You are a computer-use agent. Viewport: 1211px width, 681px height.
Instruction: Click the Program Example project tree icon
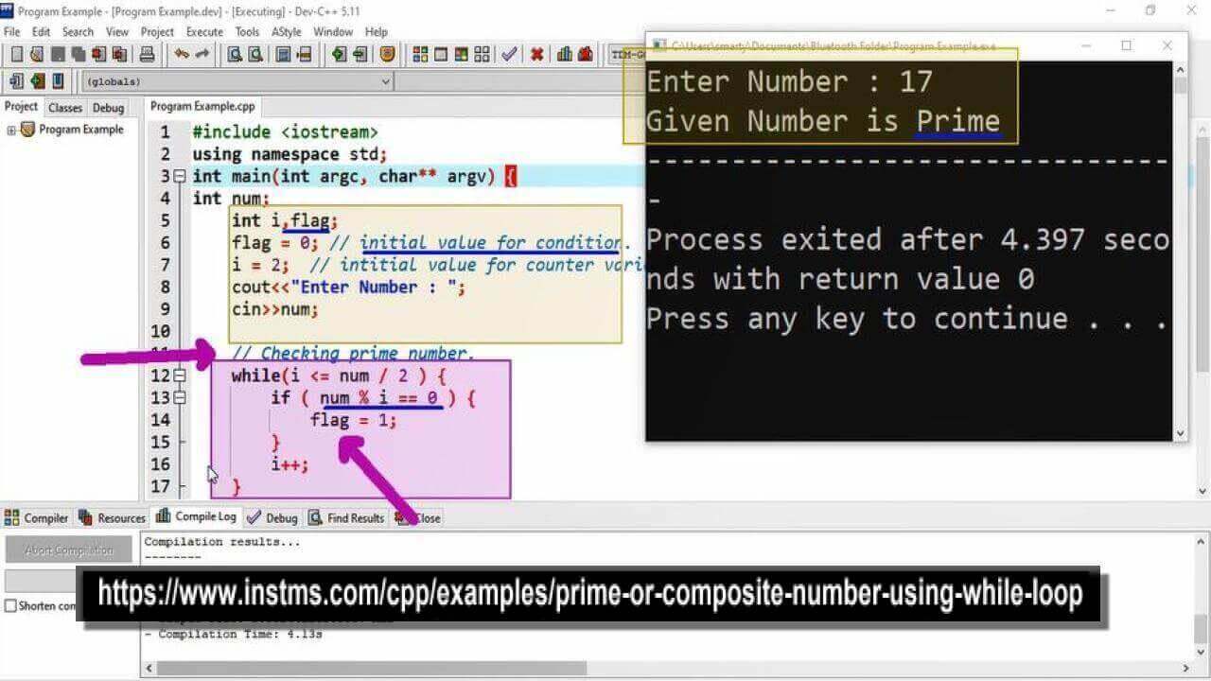coord(27,130)
